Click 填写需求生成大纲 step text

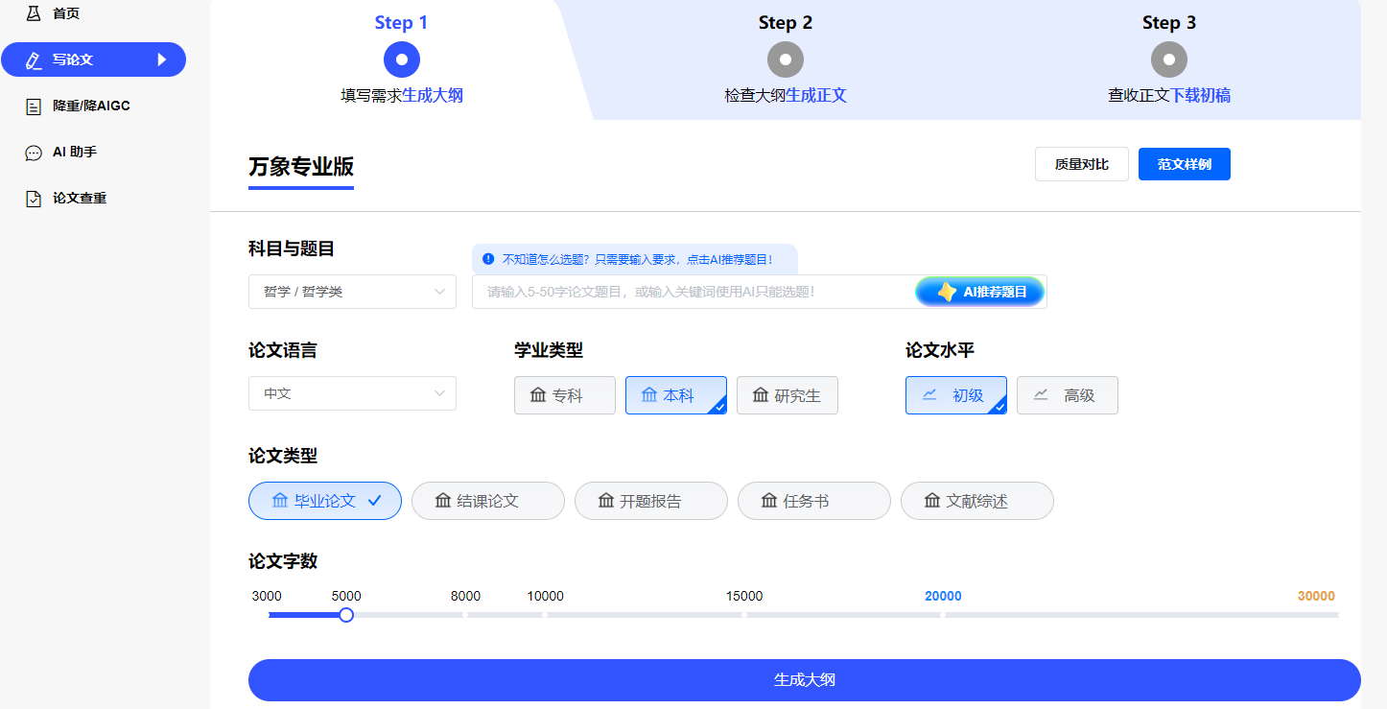pos(402,96)
